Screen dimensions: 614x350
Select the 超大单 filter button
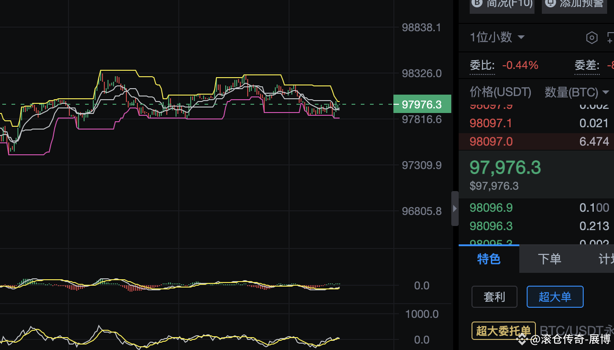555,297
